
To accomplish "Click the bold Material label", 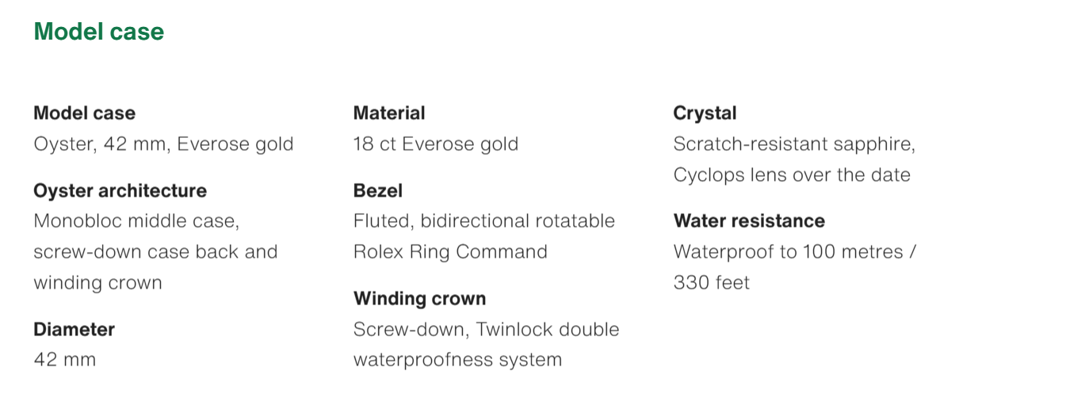I will tap(389, 113).
